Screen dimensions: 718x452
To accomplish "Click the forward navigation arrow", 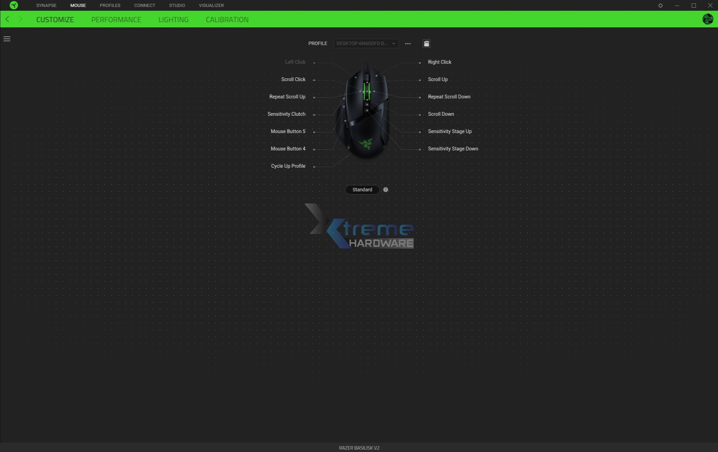I will tap(20, 19).
